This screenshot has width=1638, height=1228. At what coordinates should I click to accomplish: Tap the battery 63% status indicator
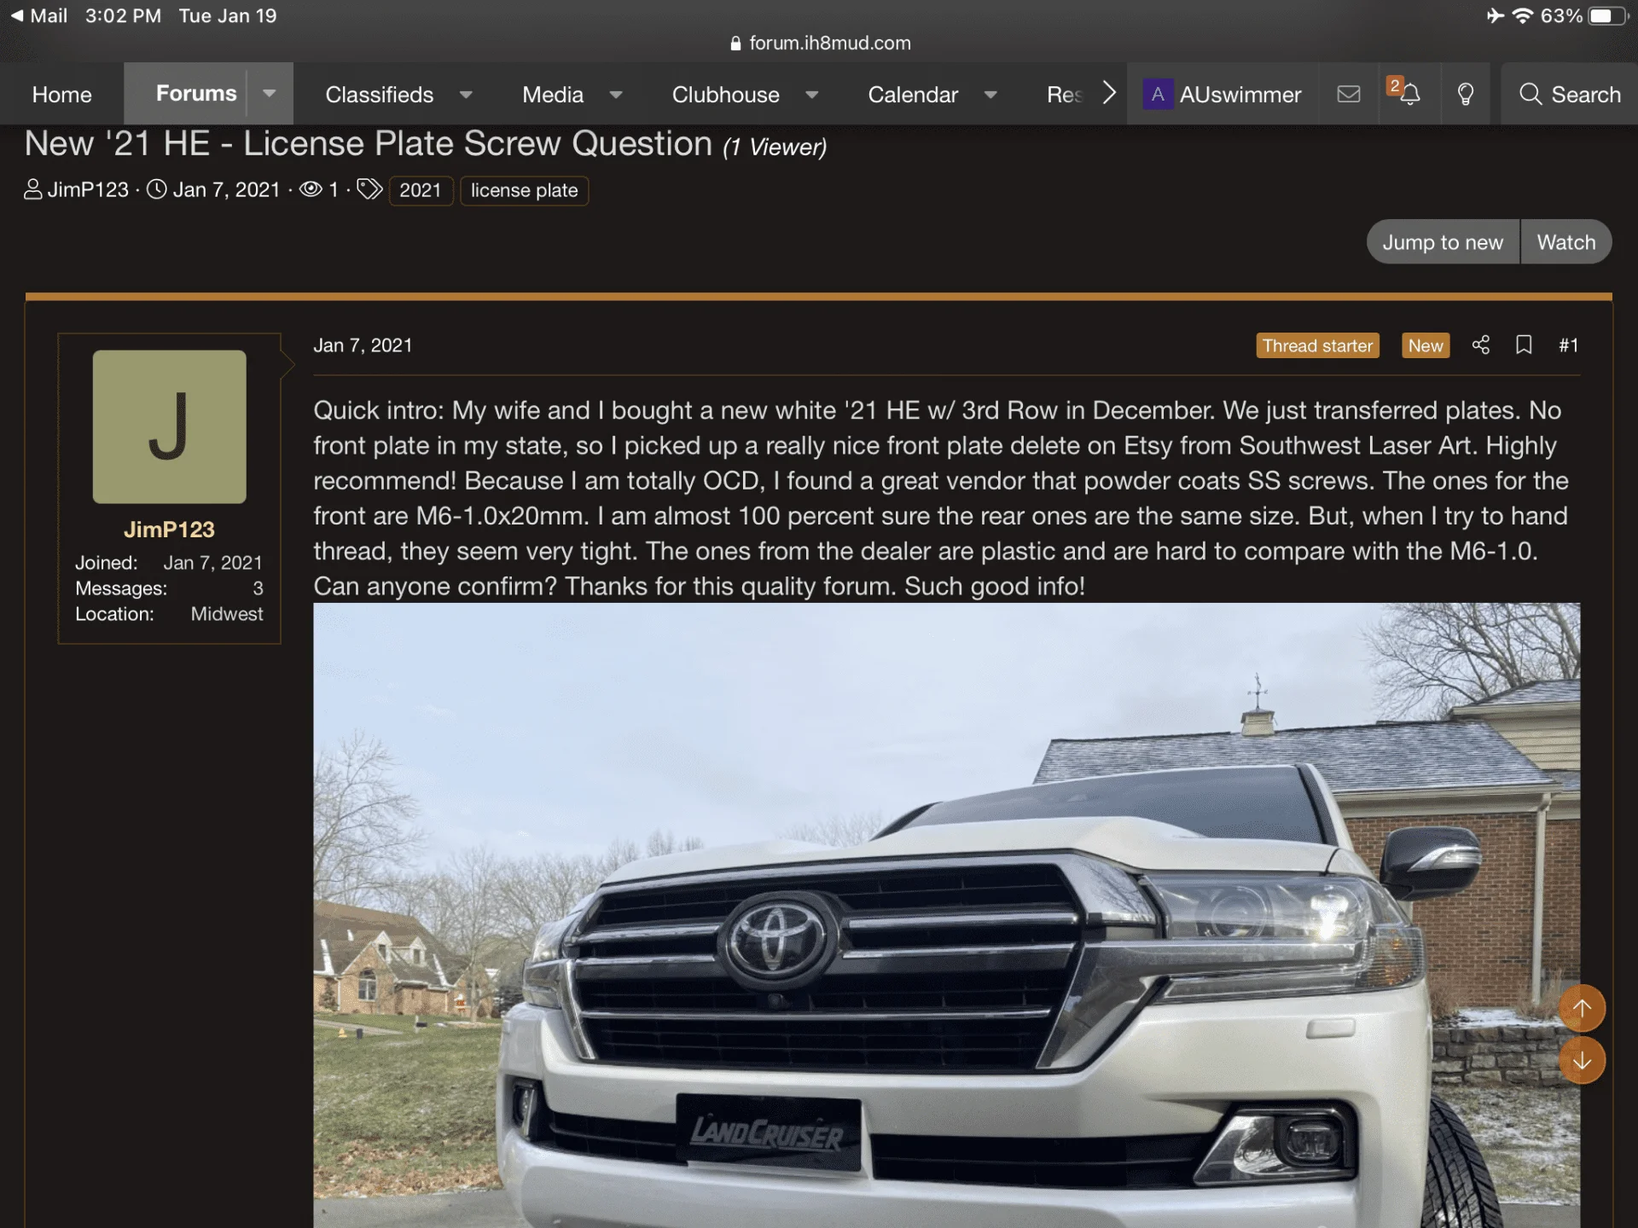tap(1583, 16)
